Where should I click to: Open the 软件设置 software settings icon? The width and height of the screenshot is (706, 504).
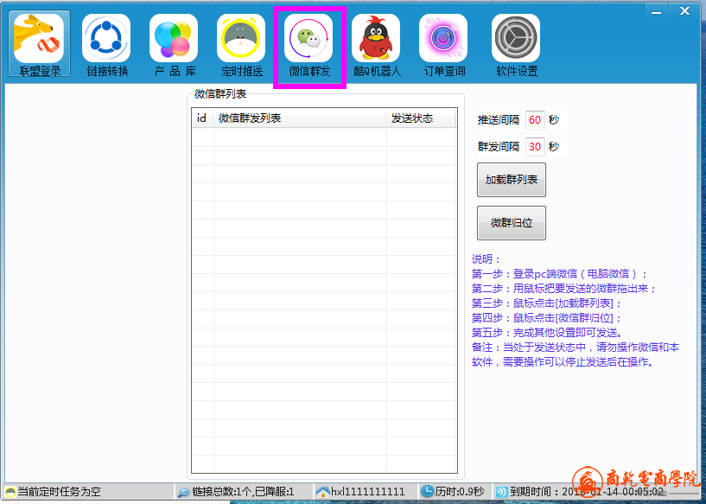516,44
